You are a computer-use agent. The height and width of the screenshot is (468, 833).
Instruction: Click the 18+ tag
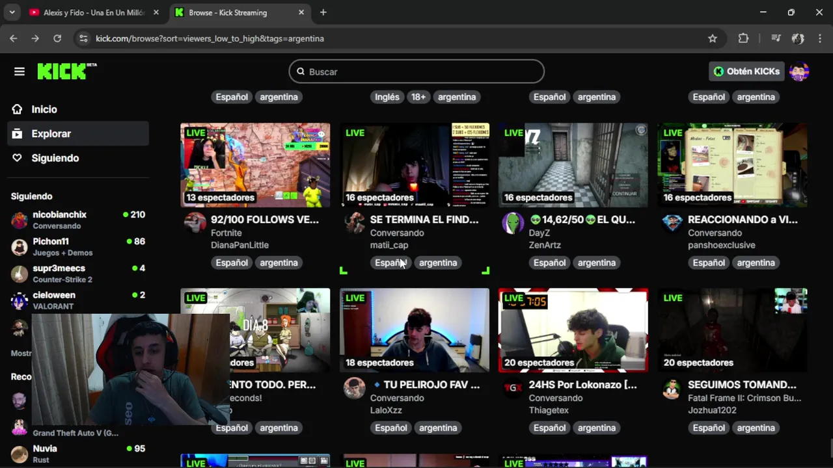[418, 97]
